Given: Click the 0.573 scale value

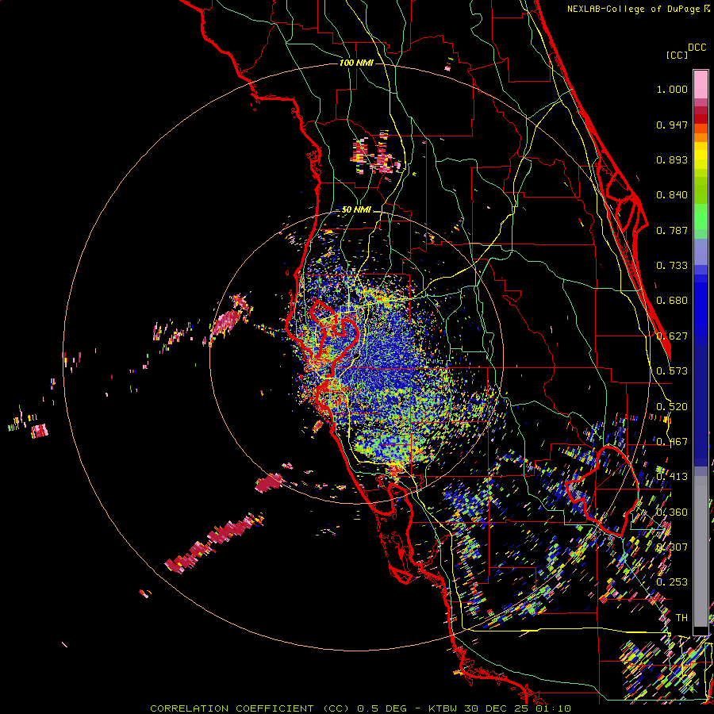Looking at the screenshot, I should (672, 371).
